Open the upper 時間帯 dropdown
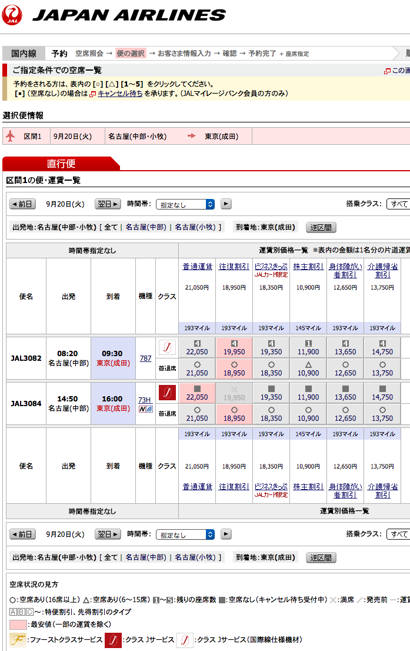410x651 pixels. tap(185, 204)
